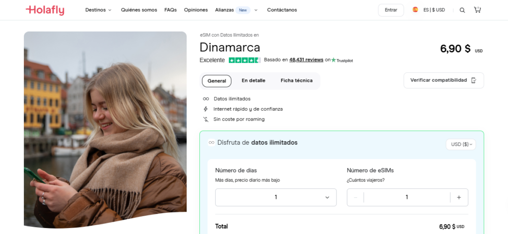This screenshot has width=508, height=234.
Task: Switch to the Ficha técnica tab
Action: point(297,81)
